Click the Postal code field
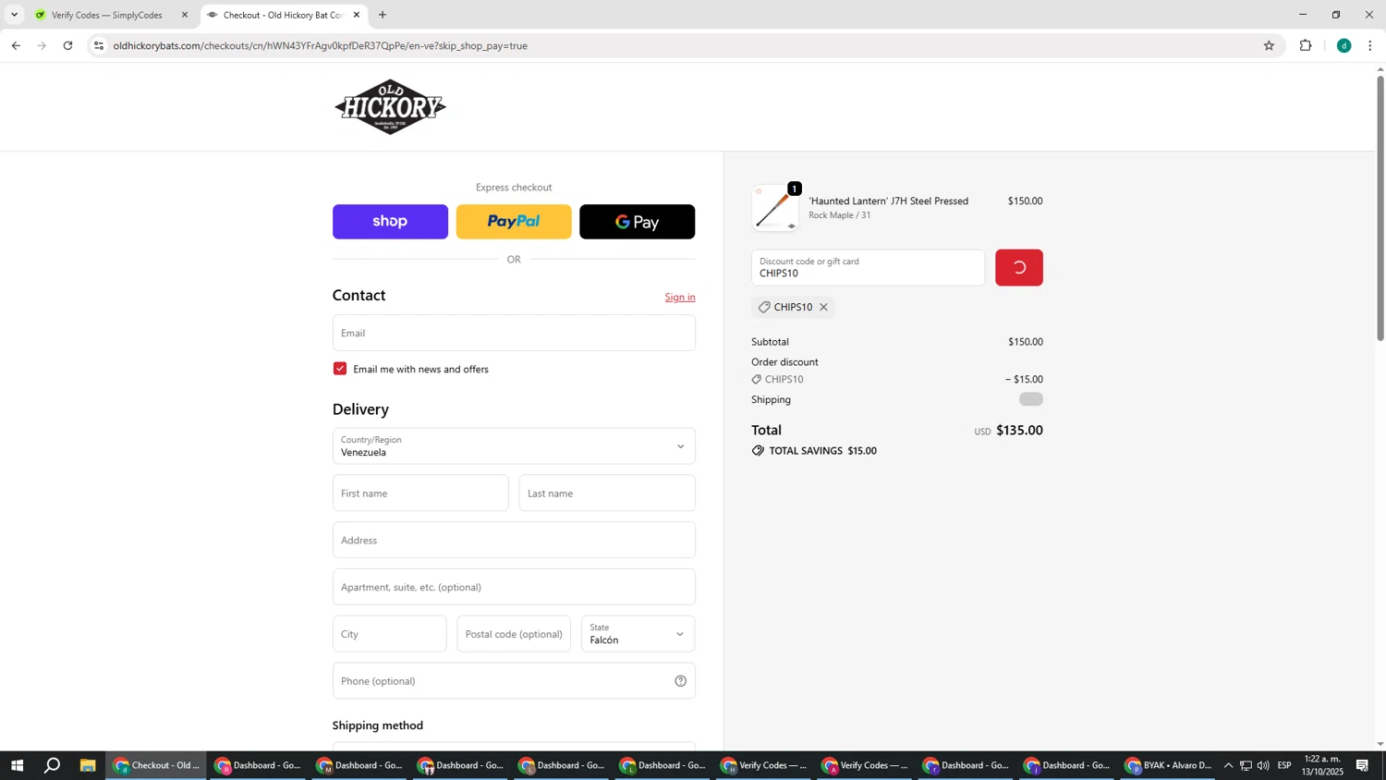The width and height of the screenshot is (1386, 780). 514,634
